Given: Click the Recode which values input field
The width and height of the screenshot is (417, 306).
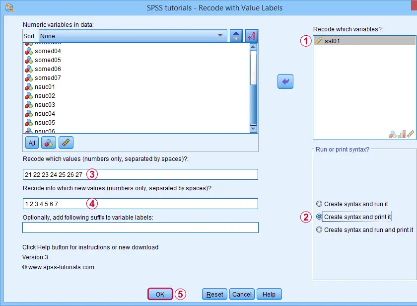Looking at the screenshot, I should coord(140,174).
